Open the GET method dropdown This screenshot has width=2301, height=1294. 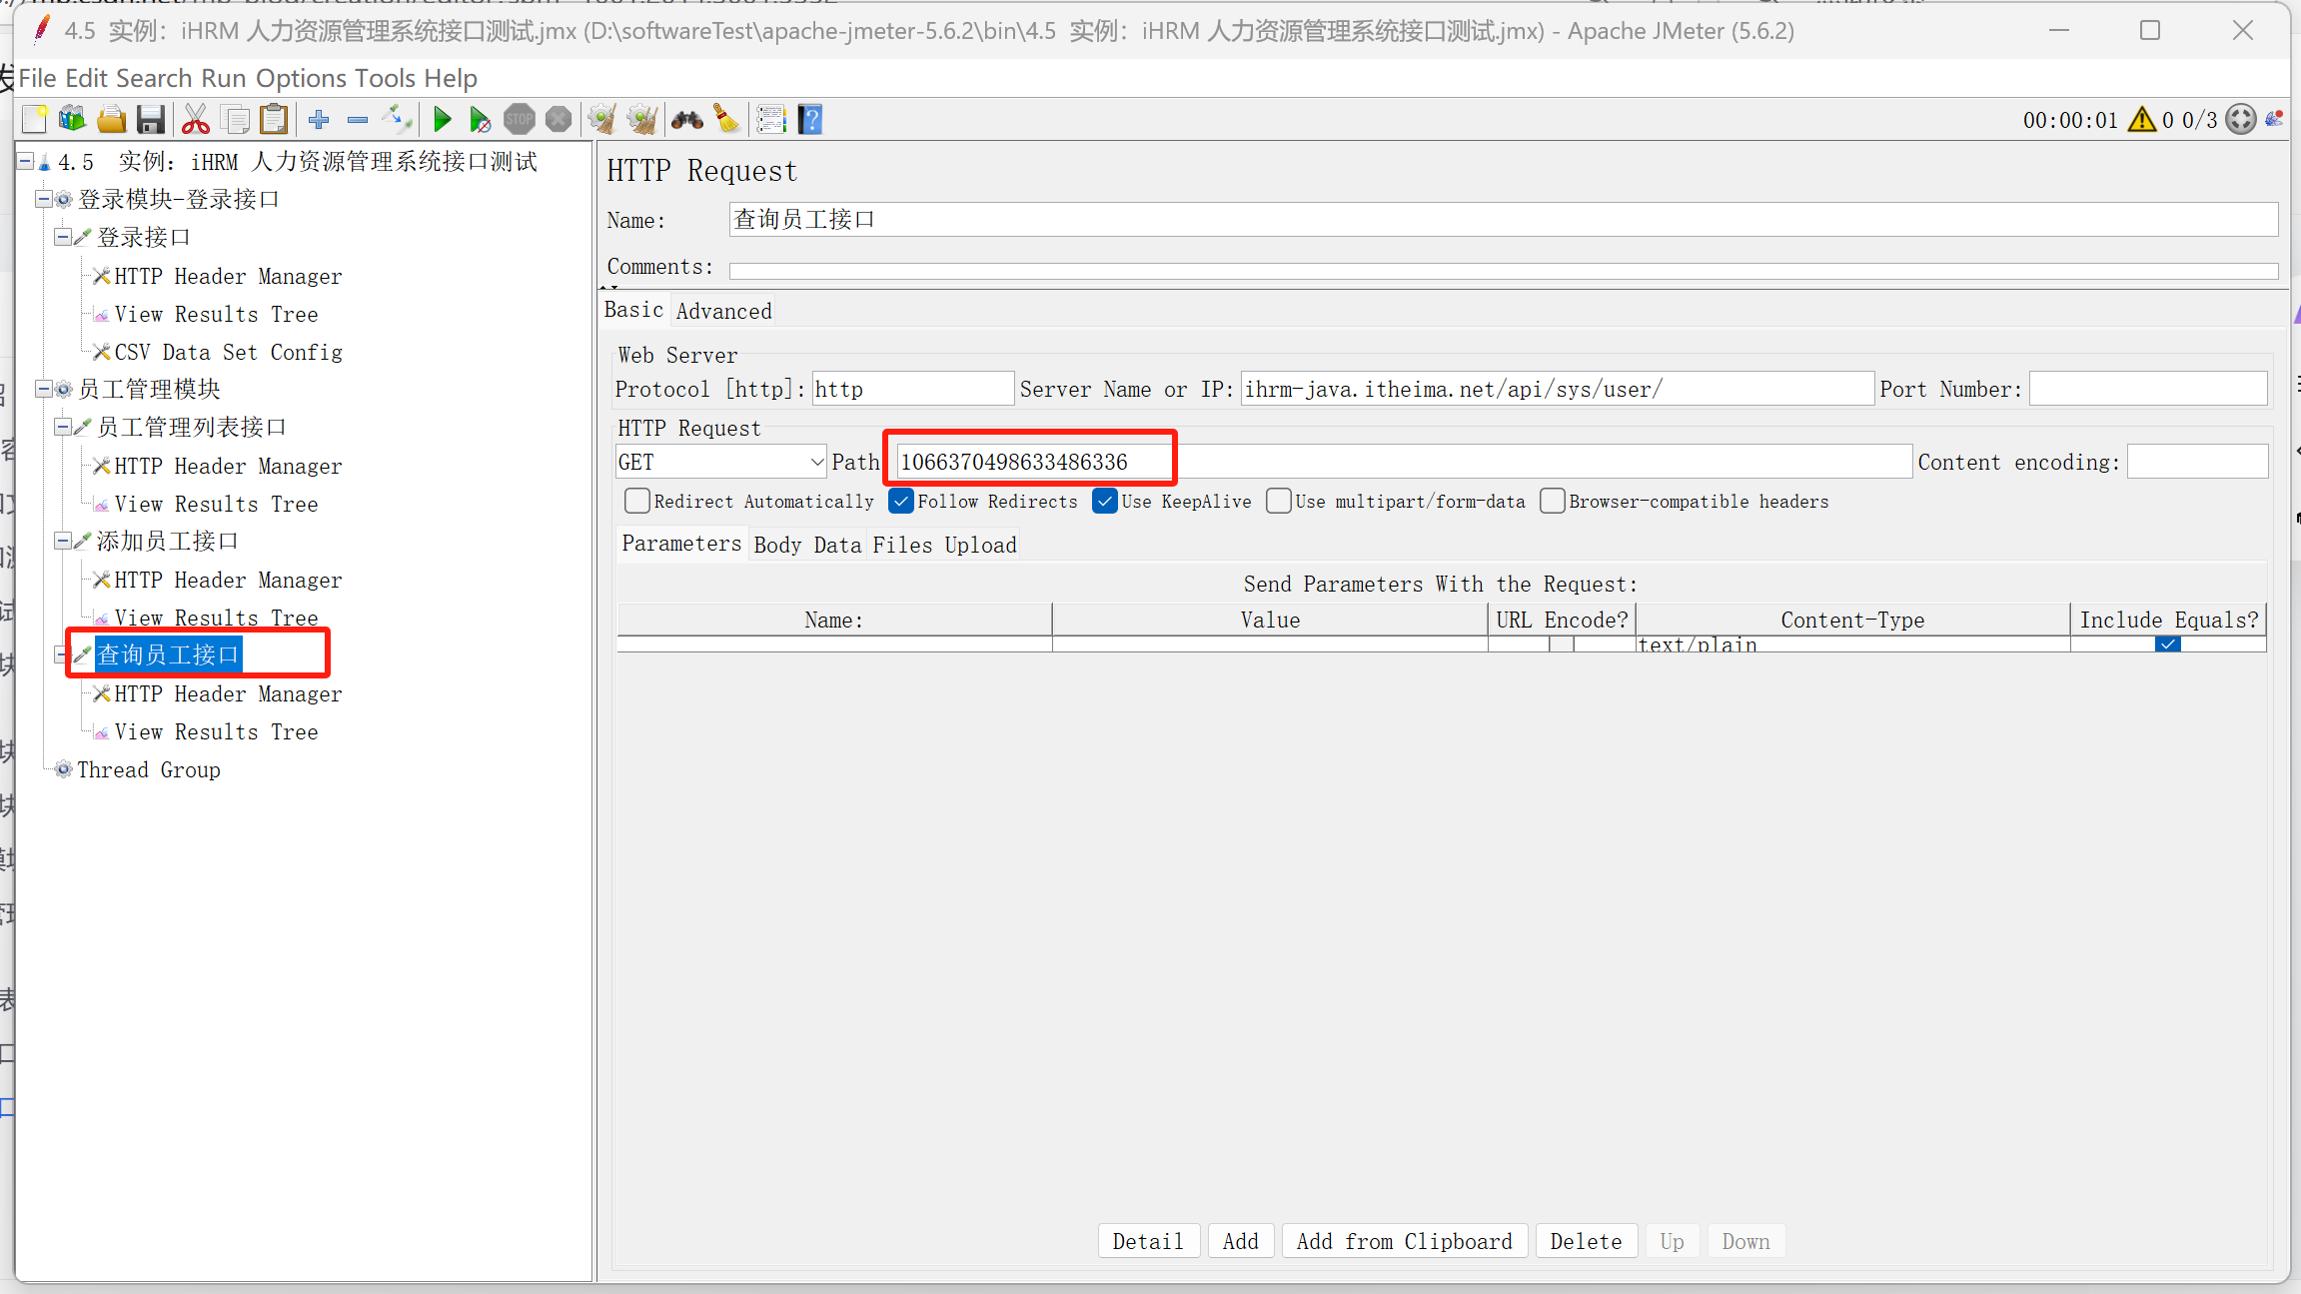(x=817, y=462)
